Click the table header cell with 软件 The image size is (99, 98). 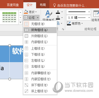pos(16,54)
